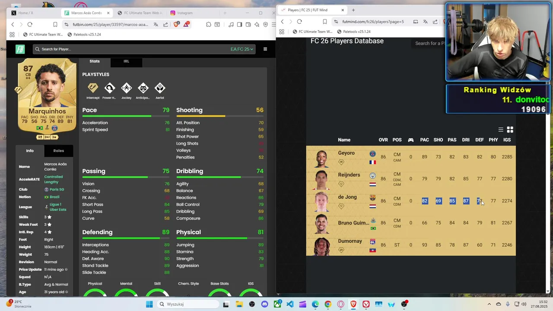Sort players by IGS column
553x311 pixels.
(507, 140)
